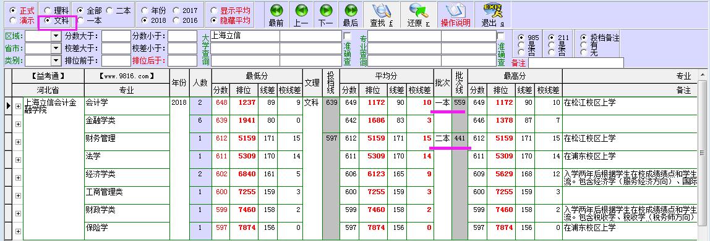
Task: Expand the 金融学类 row
Action: pos(18,124)
